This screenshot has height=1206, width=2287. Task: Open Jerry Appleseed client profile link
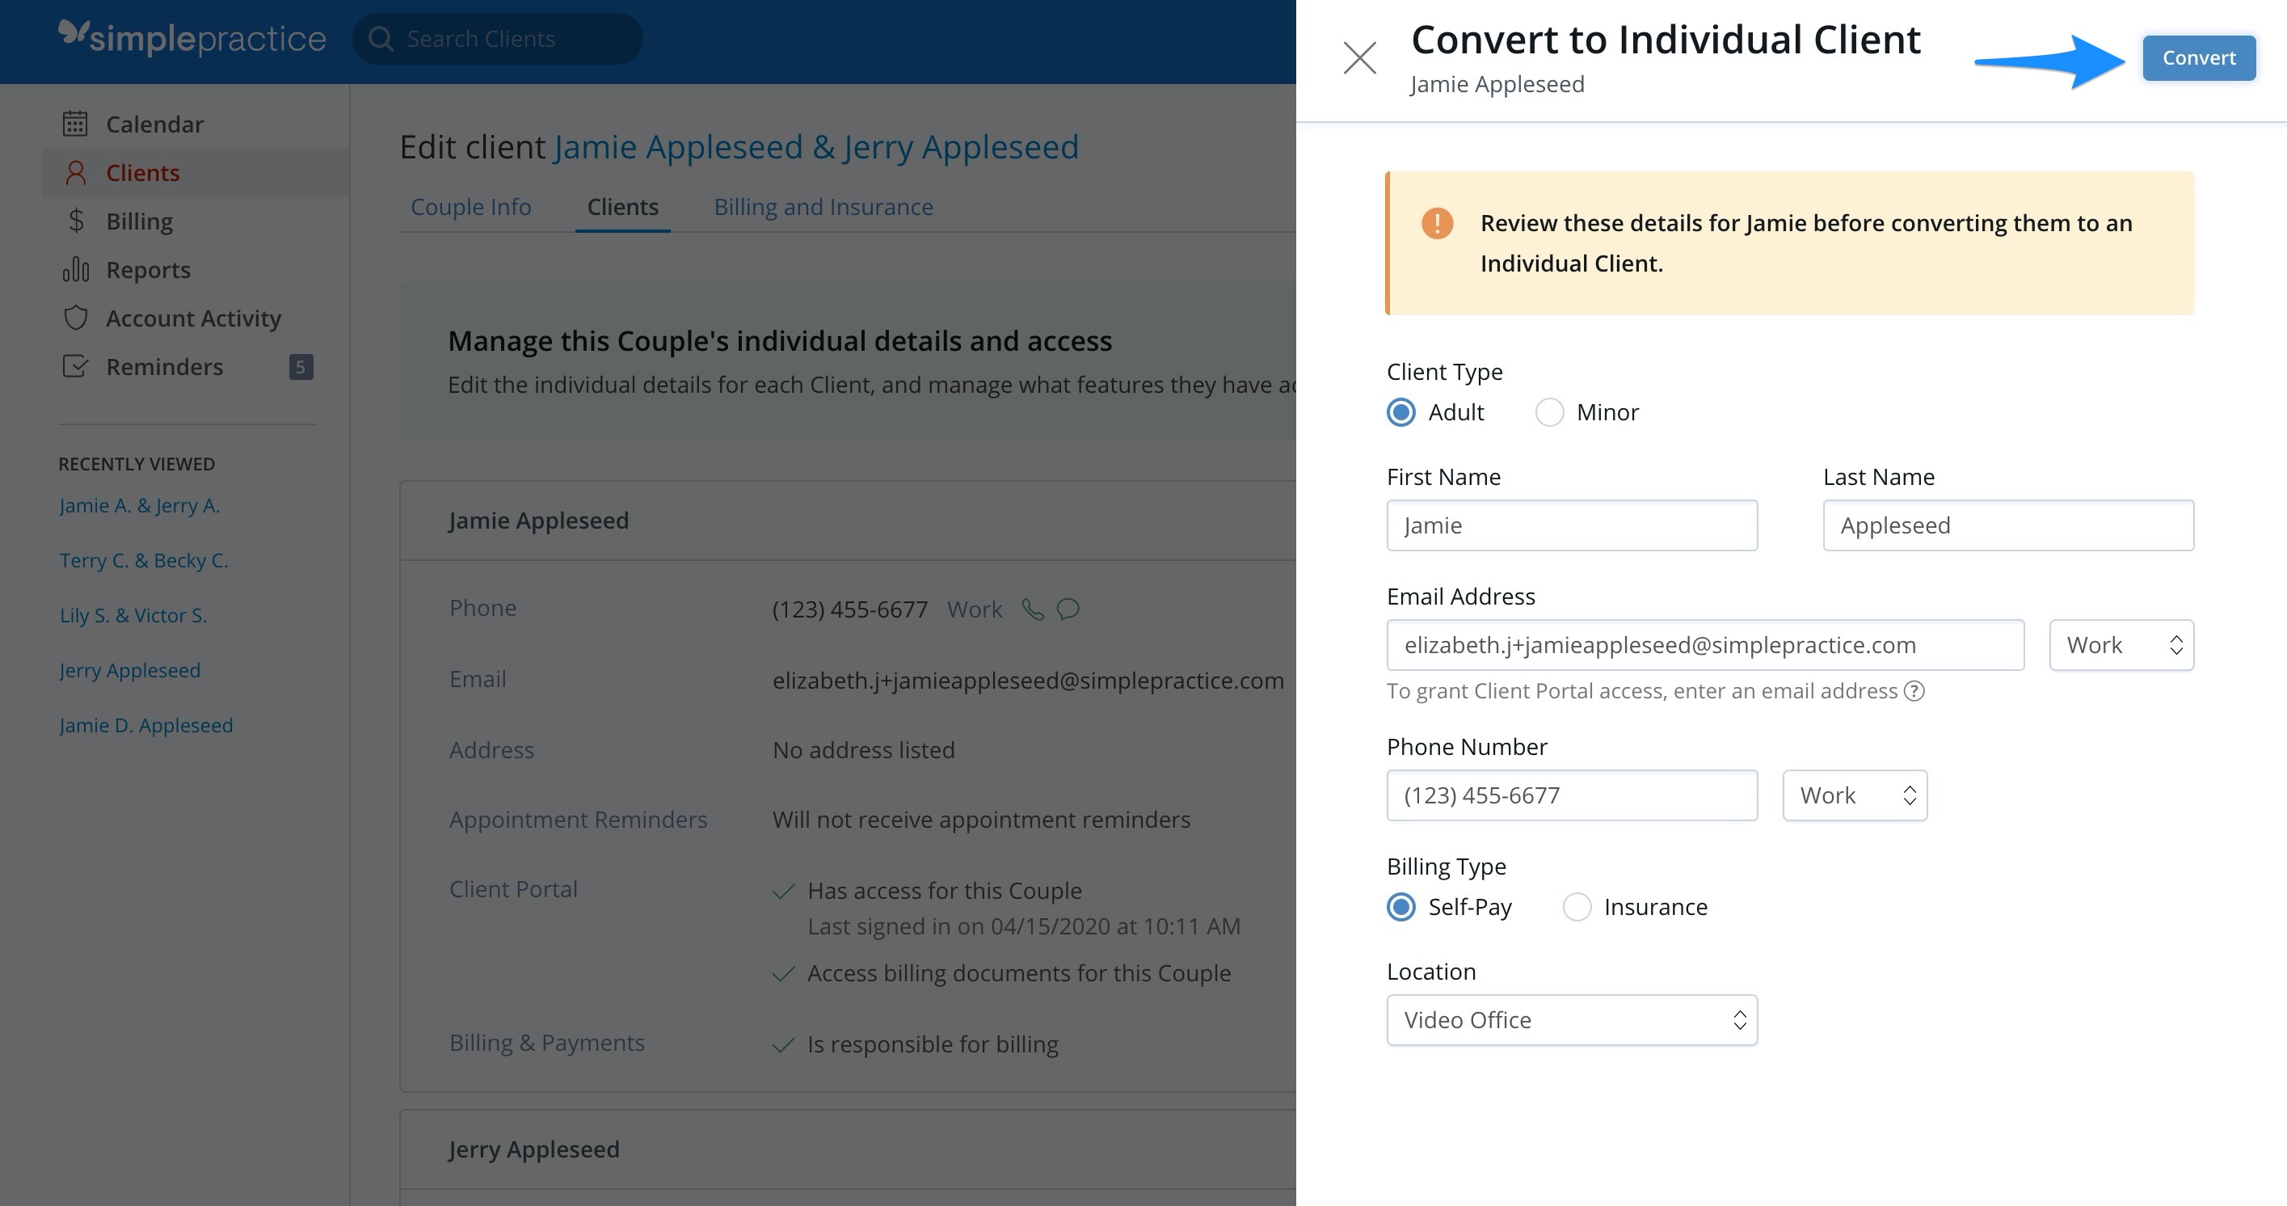(128, 668)
